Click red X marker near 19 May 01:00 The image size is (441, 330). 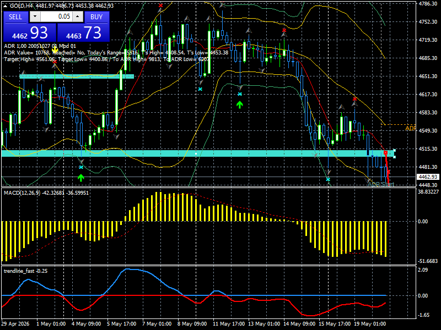(354, 99)
